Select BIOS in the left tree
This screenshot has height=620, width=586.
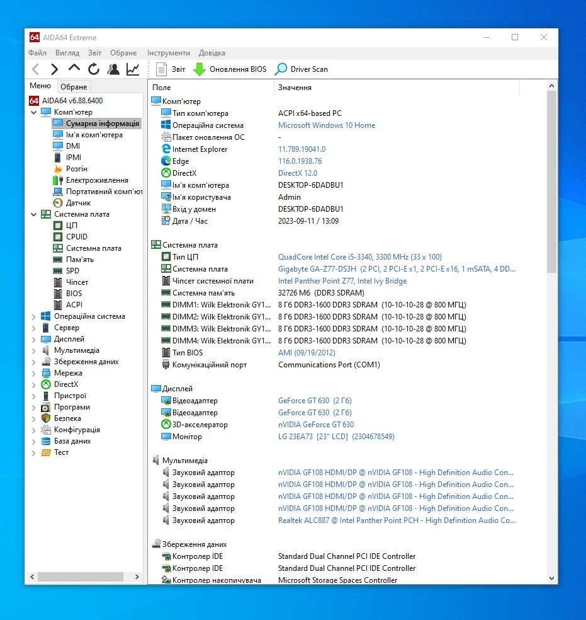(74, 294)
